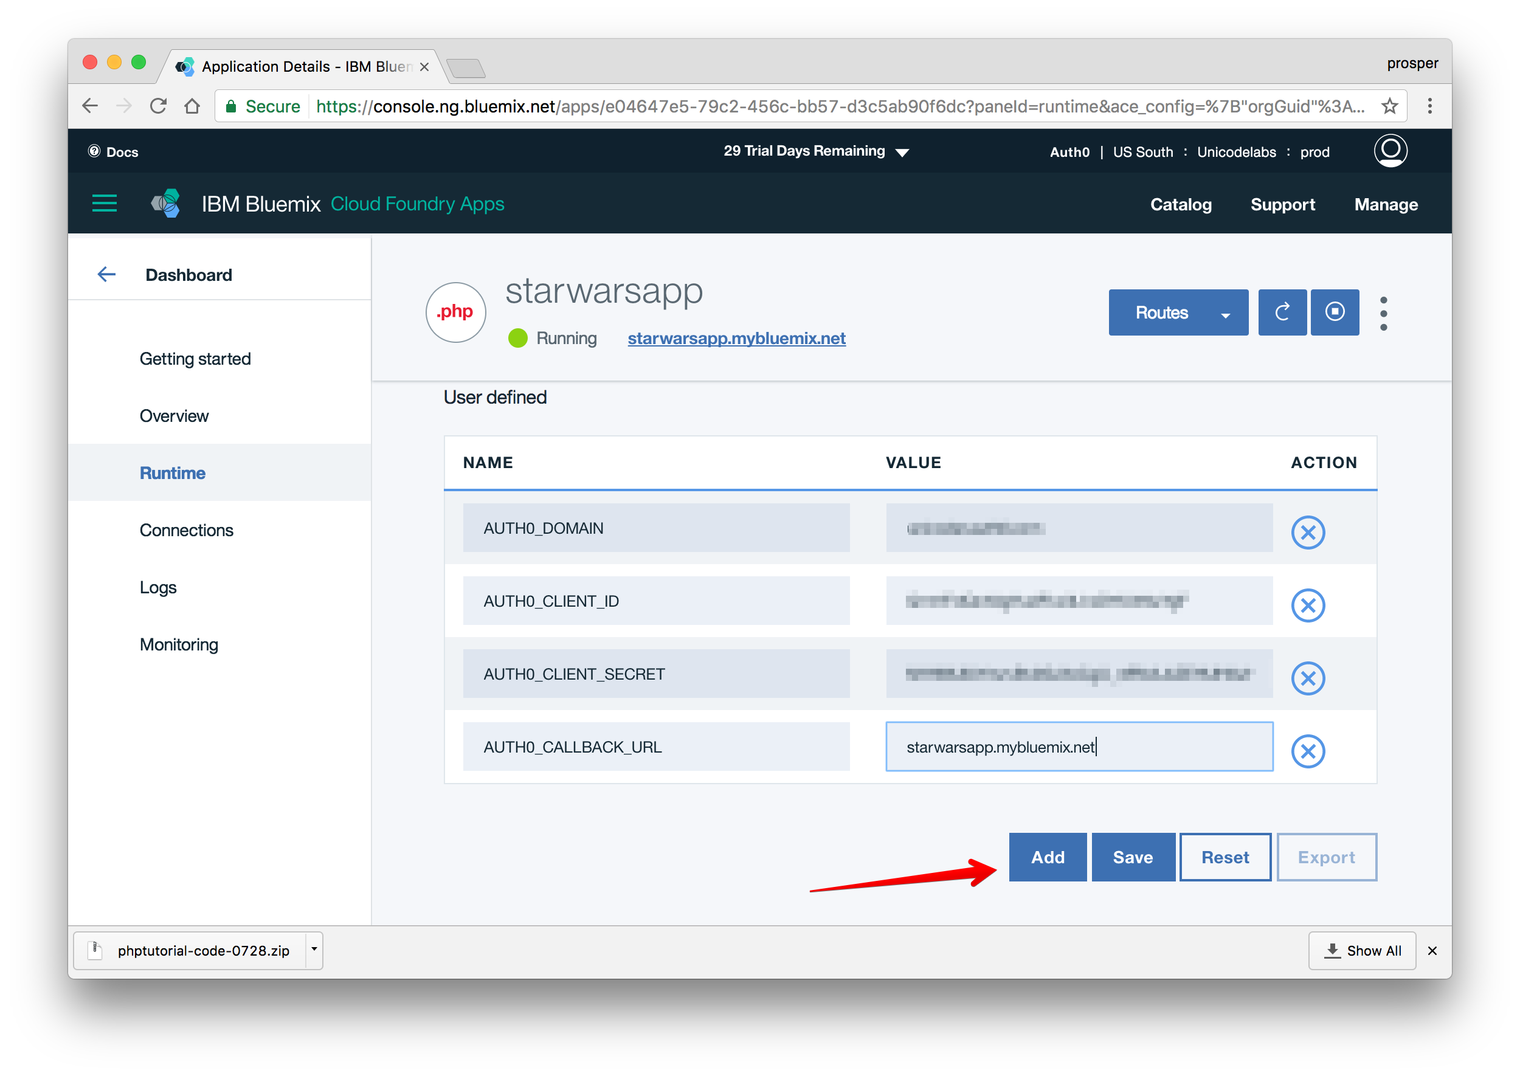Click the address bar URL

(x=839, y=106)
